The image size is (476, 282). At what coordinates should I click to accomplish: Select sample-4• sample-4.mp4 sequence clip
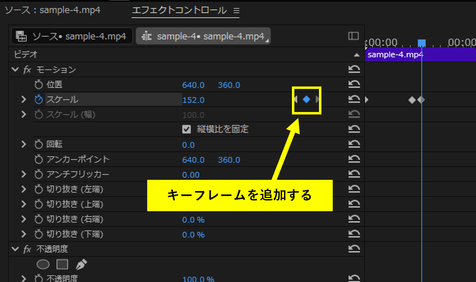pos(203,36)
